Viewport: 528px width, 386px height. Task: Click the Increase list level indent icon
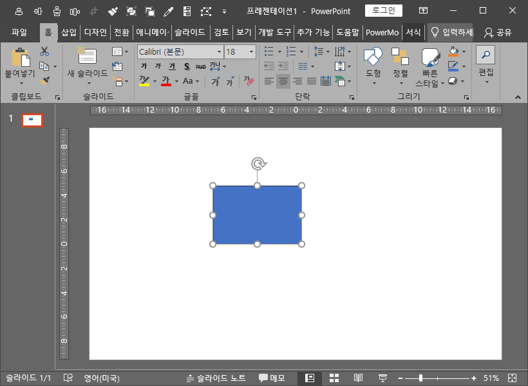pos(283,66)
